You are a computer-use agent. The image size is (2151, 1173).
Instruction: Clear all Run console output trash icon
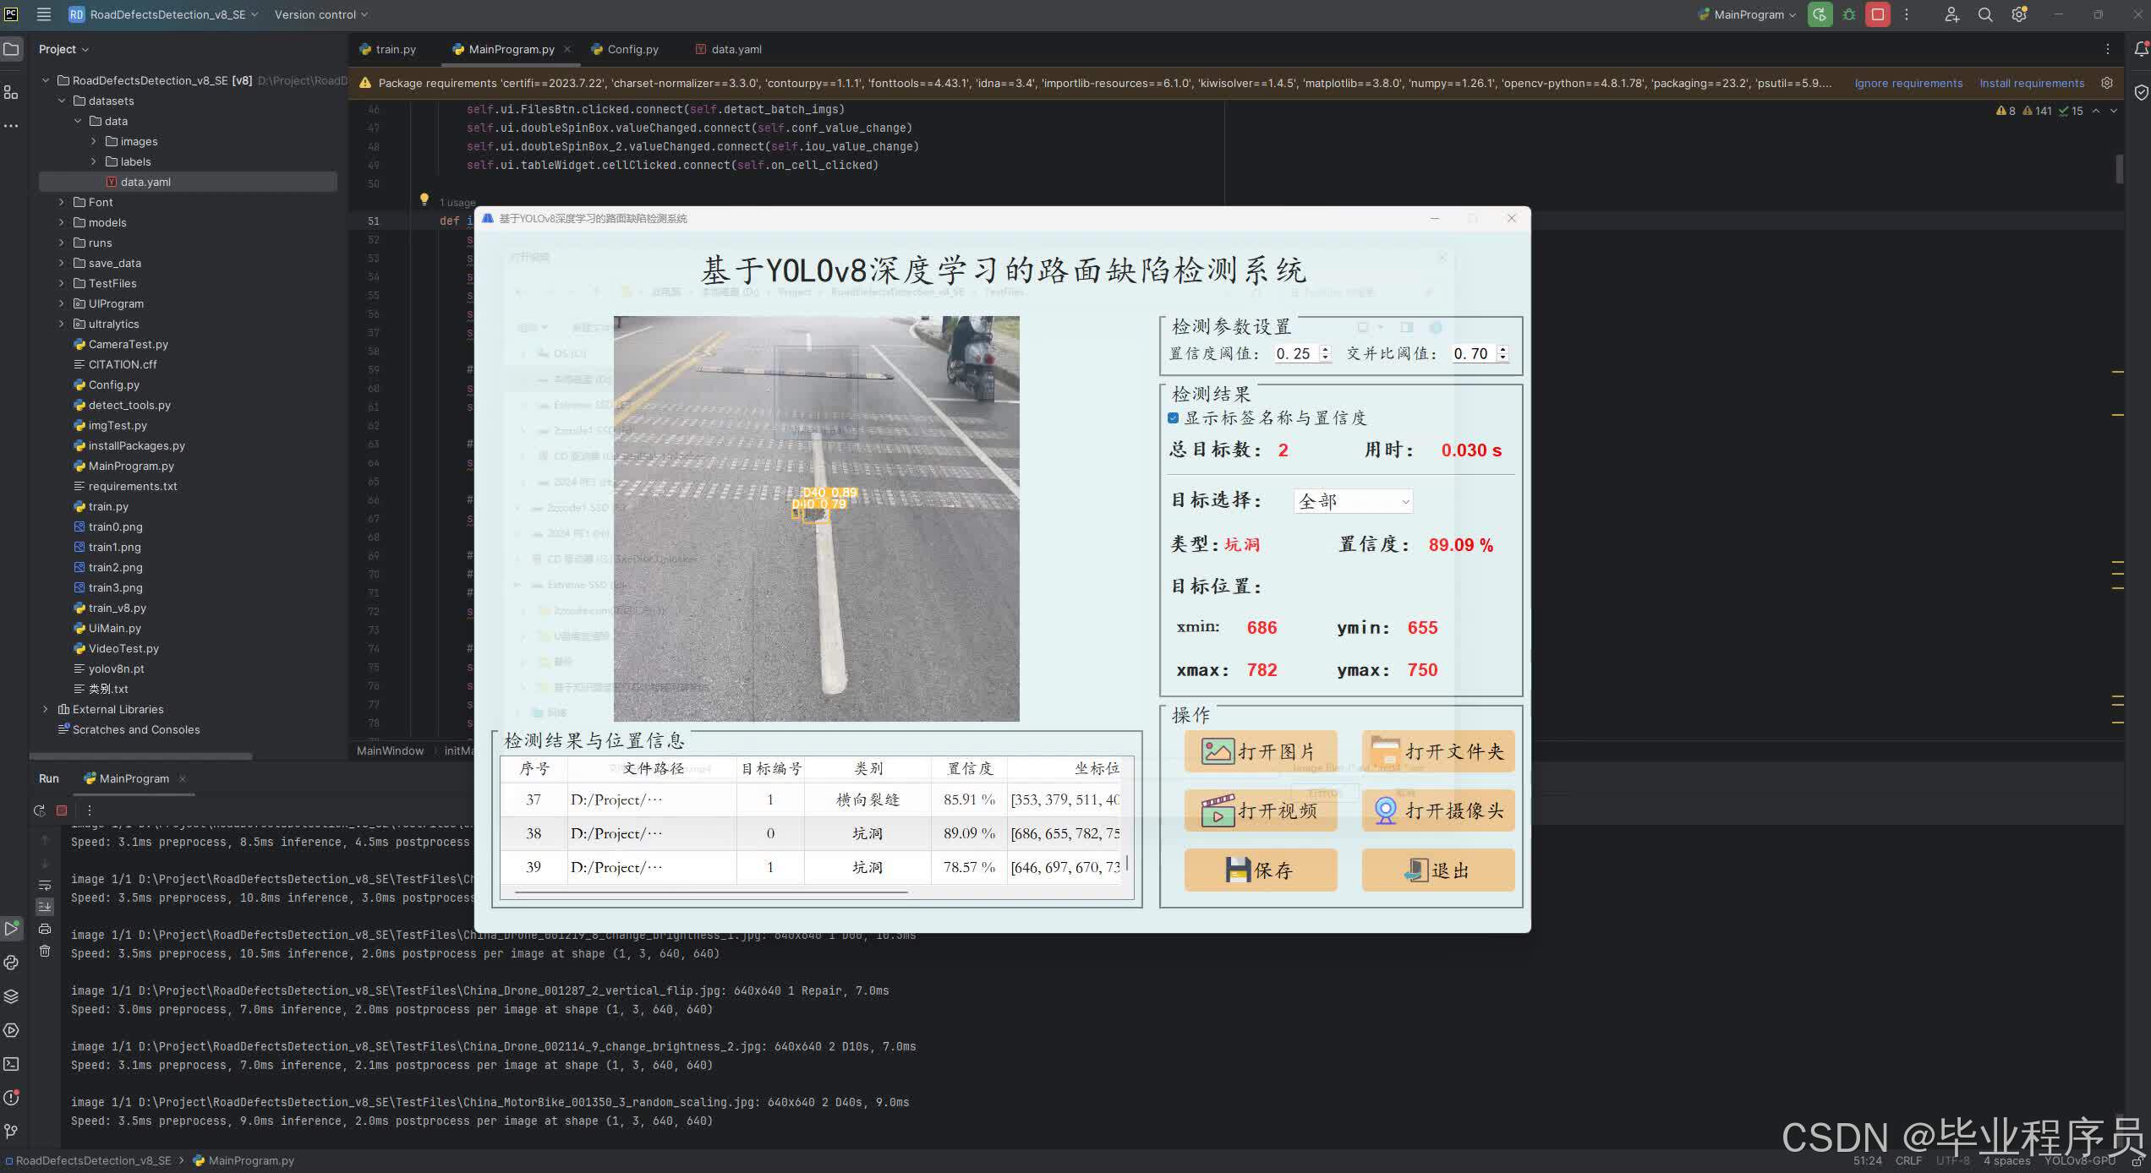pos(45,951)
